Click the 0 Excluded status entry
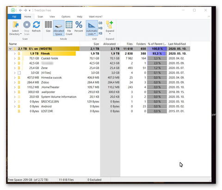Viewport: 222px width, 190px height. pos(94,180)
